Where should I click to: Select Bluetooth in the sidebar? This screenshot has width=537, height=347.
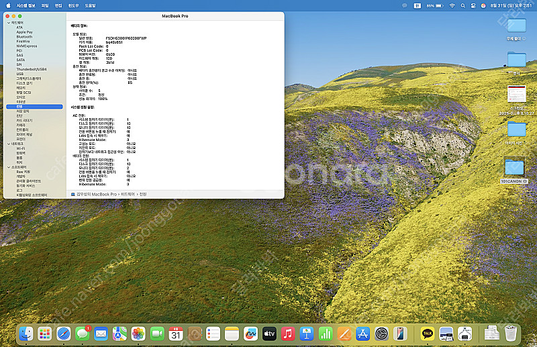pos(24,37)
